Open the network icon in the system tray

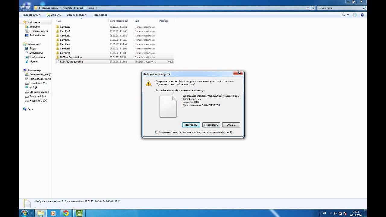[x=340, y=213]
